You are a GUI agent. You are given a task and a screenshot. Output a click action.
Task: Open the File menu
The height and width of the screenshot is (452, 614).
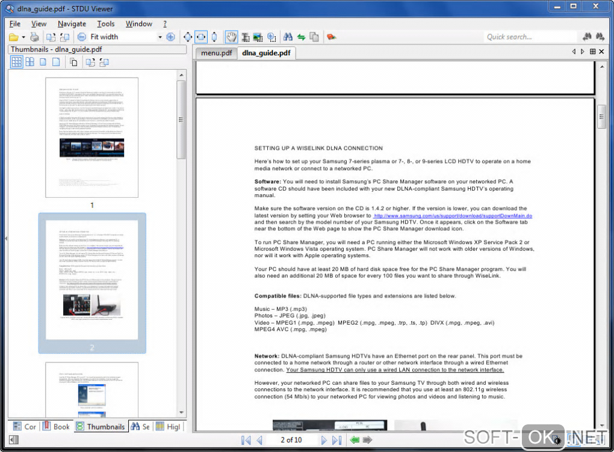point(15,24)
